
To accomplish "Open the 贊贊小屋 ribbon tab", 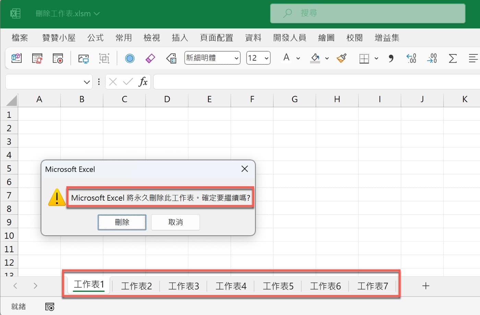I will (59, 38).
